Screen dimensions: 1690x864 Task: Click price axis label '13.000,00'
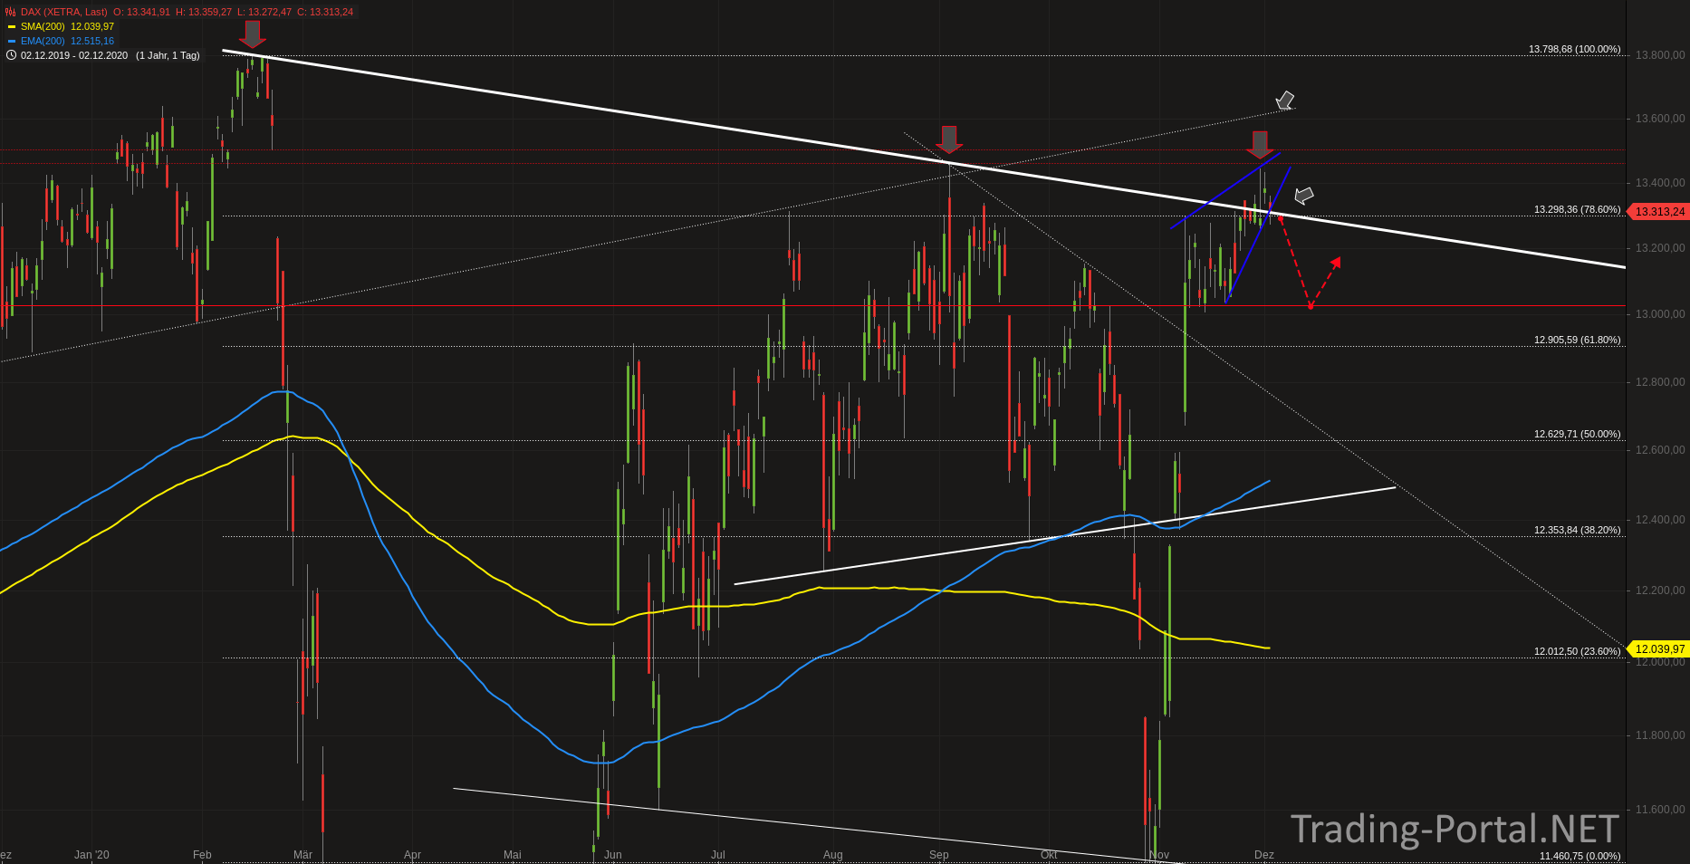click(1660, 314)
